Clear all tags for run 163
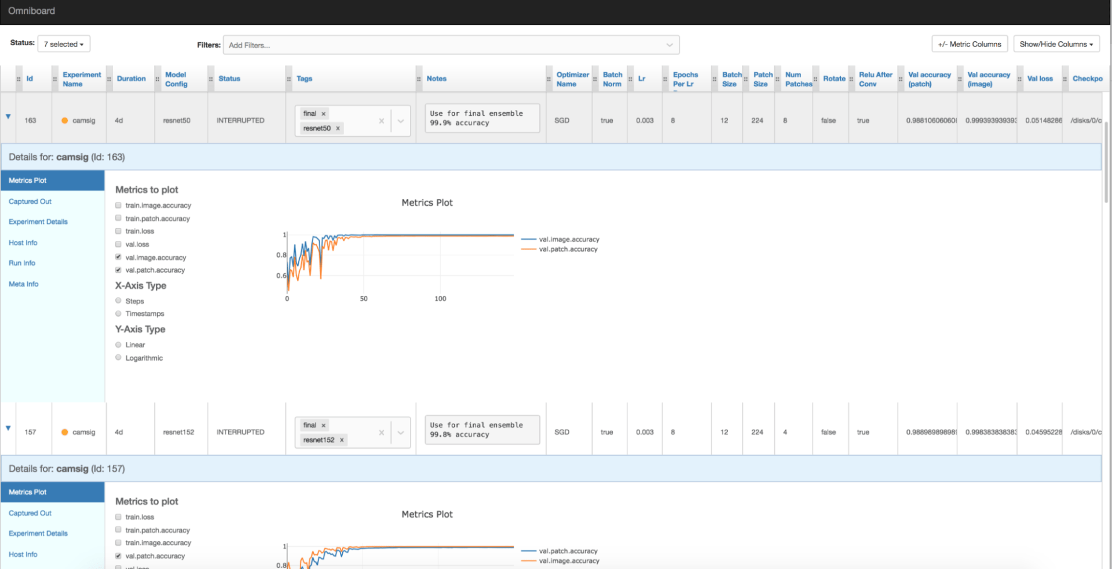1112x569 pixels. pos(381,121)
